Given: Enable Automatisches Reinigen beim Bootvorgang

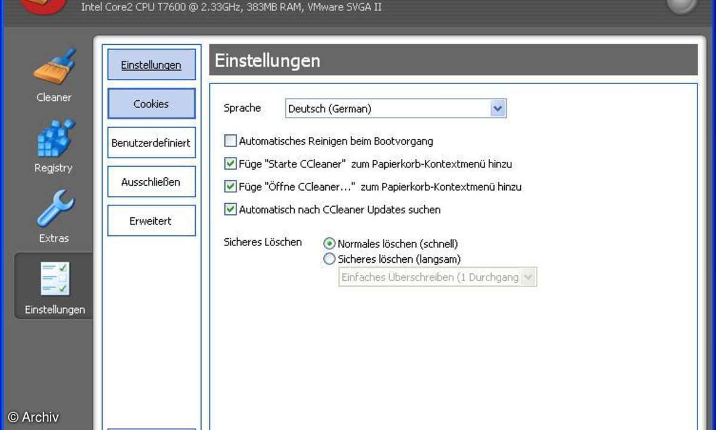Looking at the screenshot, I should (230, 142).
